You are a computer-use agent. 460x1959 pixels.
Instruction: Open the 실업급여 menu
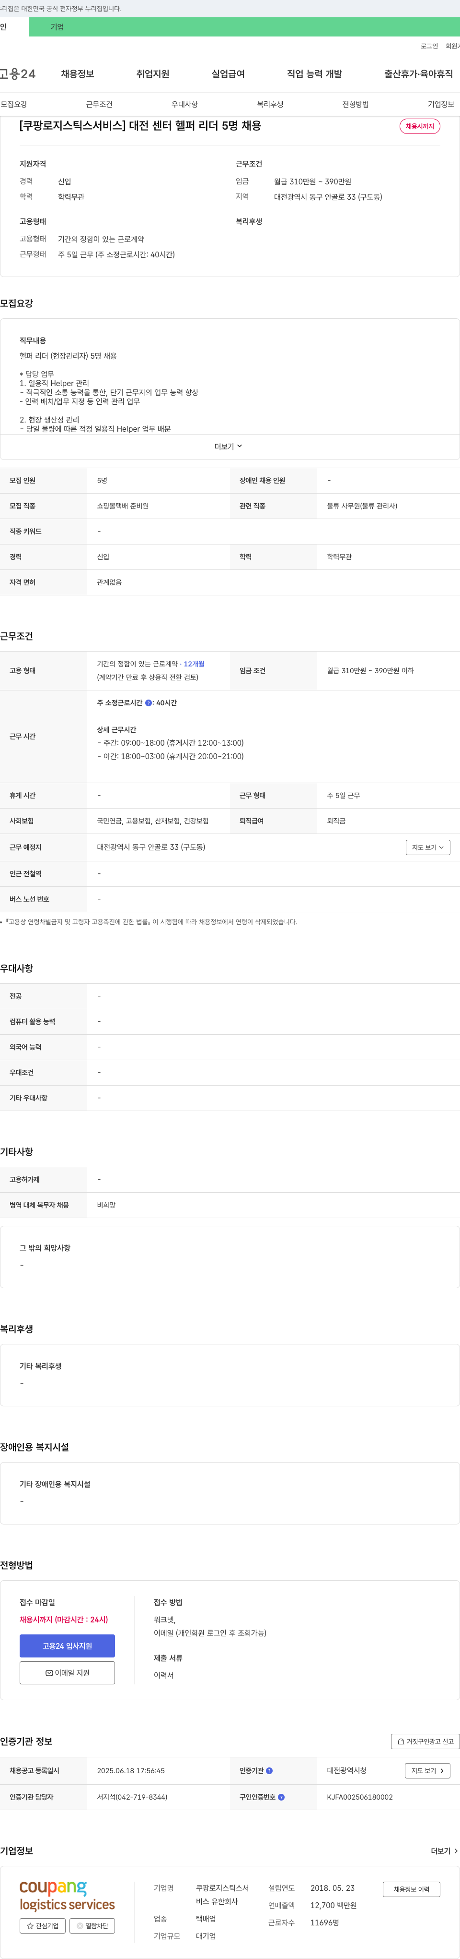[x=228, y=74]
